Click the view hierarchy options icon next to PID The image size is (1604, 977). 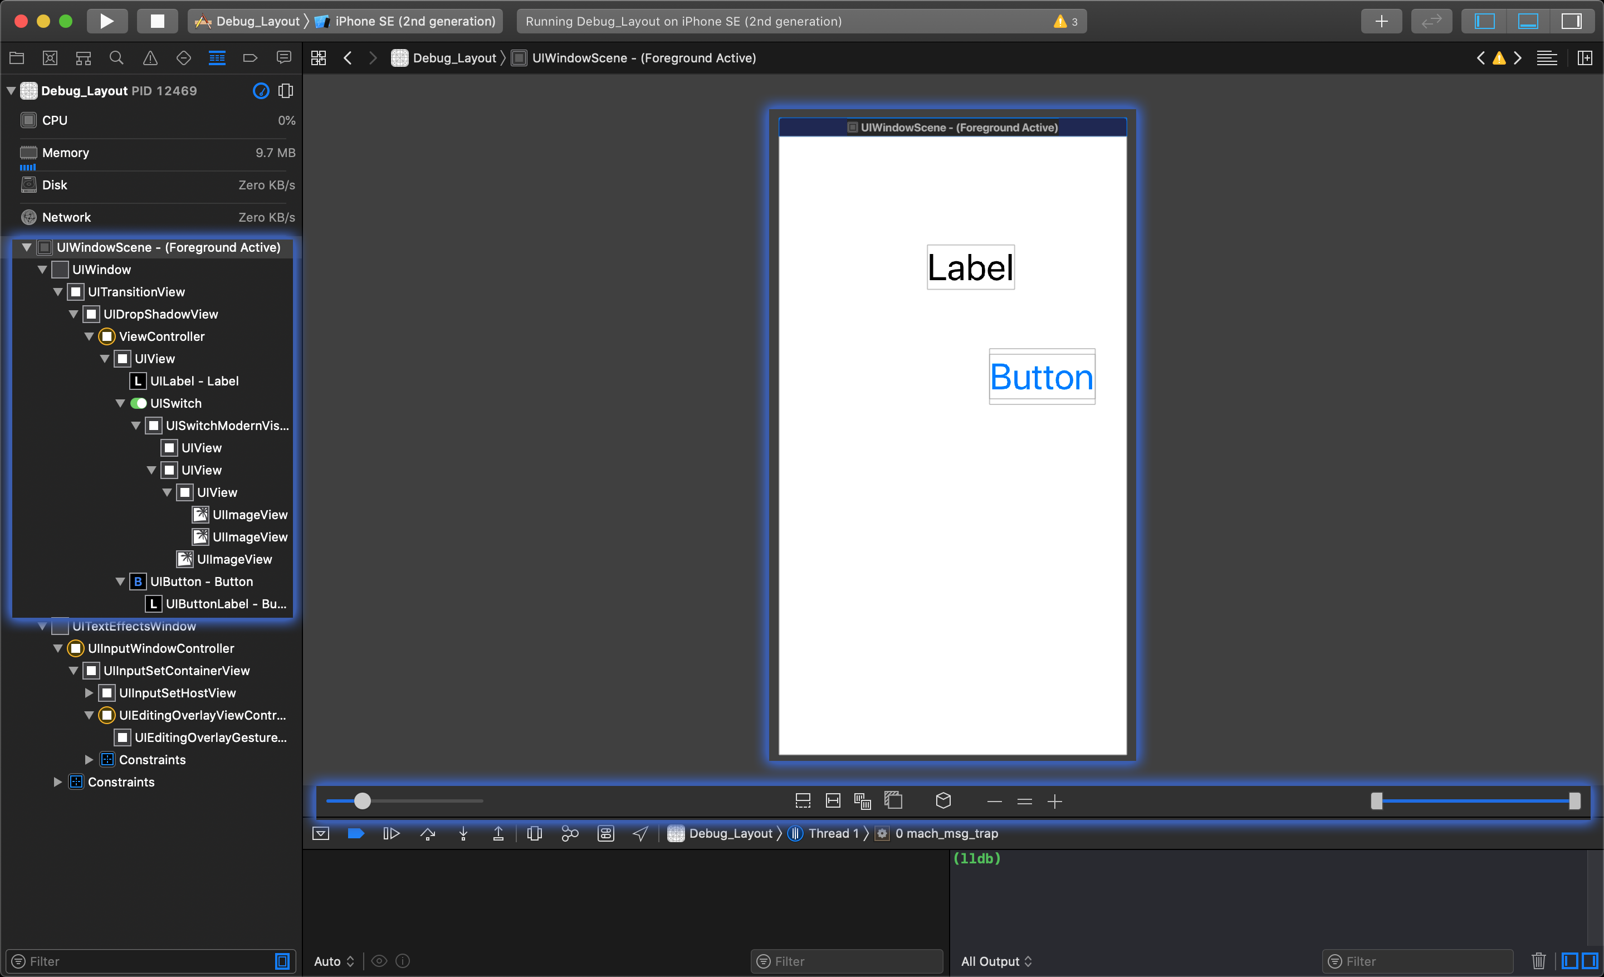pyautogui.click(x=286, y=90)
